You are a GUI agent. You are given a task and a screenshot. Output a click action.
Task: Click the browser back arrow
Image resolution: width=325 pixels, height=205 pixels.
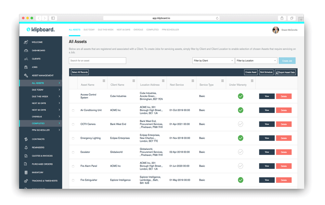click(x=39, y=18)
